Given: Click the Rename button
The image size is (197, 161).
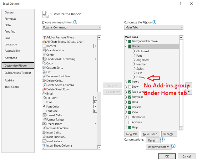Looking at the screenshot, I should click(x=169, y=134).
